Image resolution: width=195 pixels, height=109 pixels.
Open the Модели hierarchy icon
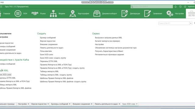53,13
